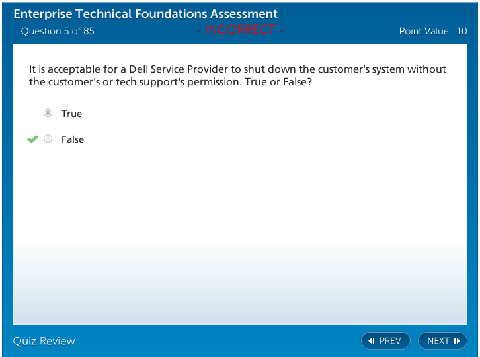Select the False radio button
Viewport: 480px width, 357px height.
(48, 139)
